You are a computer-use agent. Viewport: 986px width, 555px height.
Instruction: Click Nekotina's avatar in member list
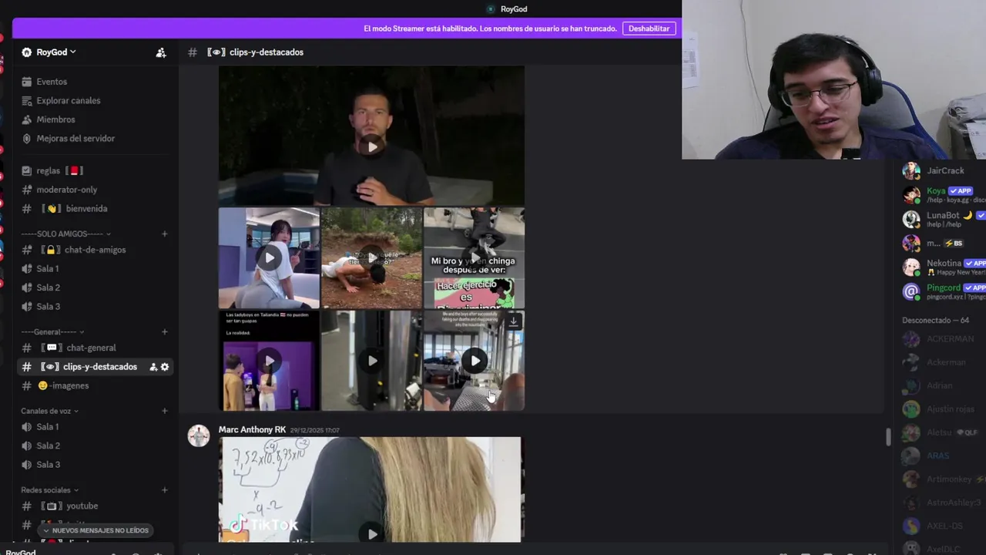point(911,267)
